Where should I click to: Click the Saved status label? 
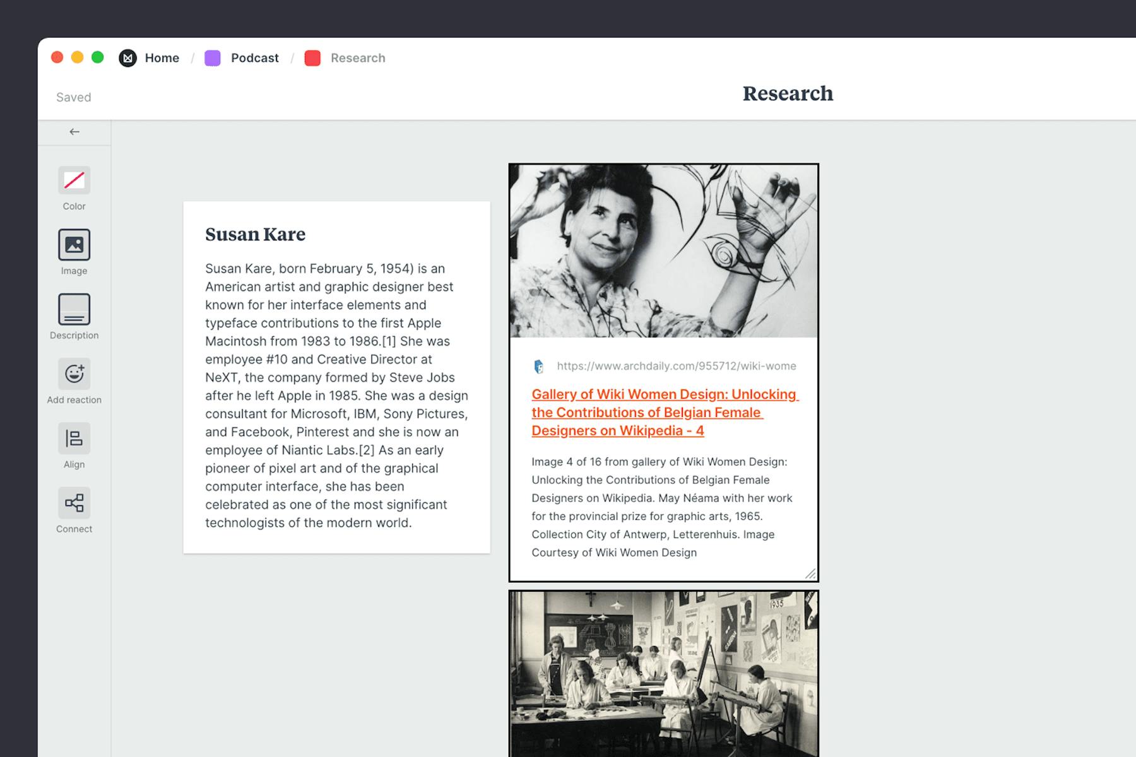[x=73, y=97]
